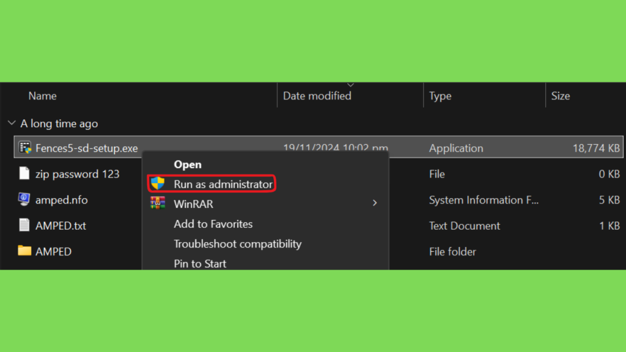Select the AMPED folder name

54,252
